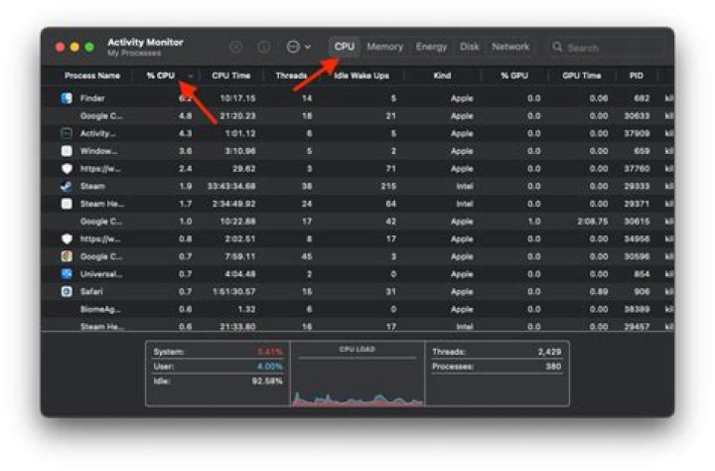Select Google C... row with PID 30633

pos(357,116)
